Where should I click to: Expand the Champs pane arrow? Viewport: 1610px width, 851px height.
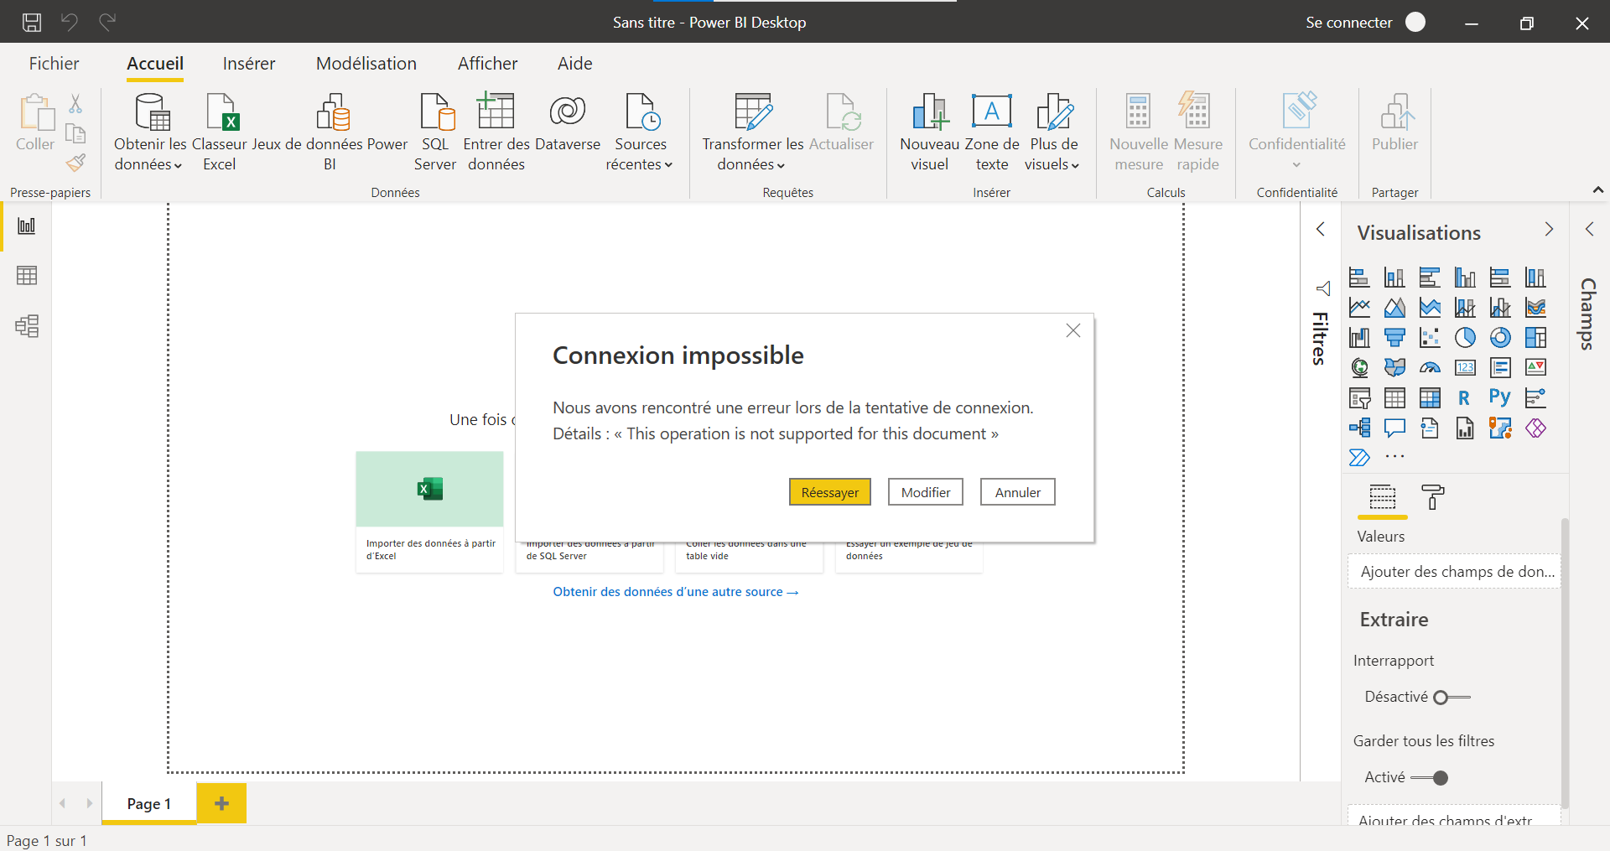click(x=1589, y=229)
